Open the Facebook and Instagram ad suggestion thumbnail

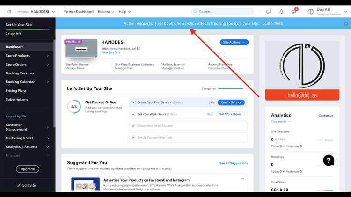85,184
